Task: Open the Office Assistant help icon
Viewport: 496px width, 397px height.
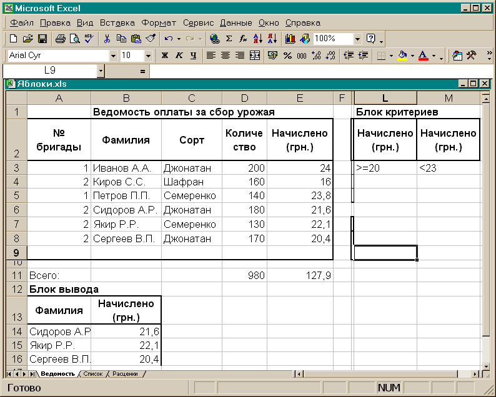Action: point(370,39)
